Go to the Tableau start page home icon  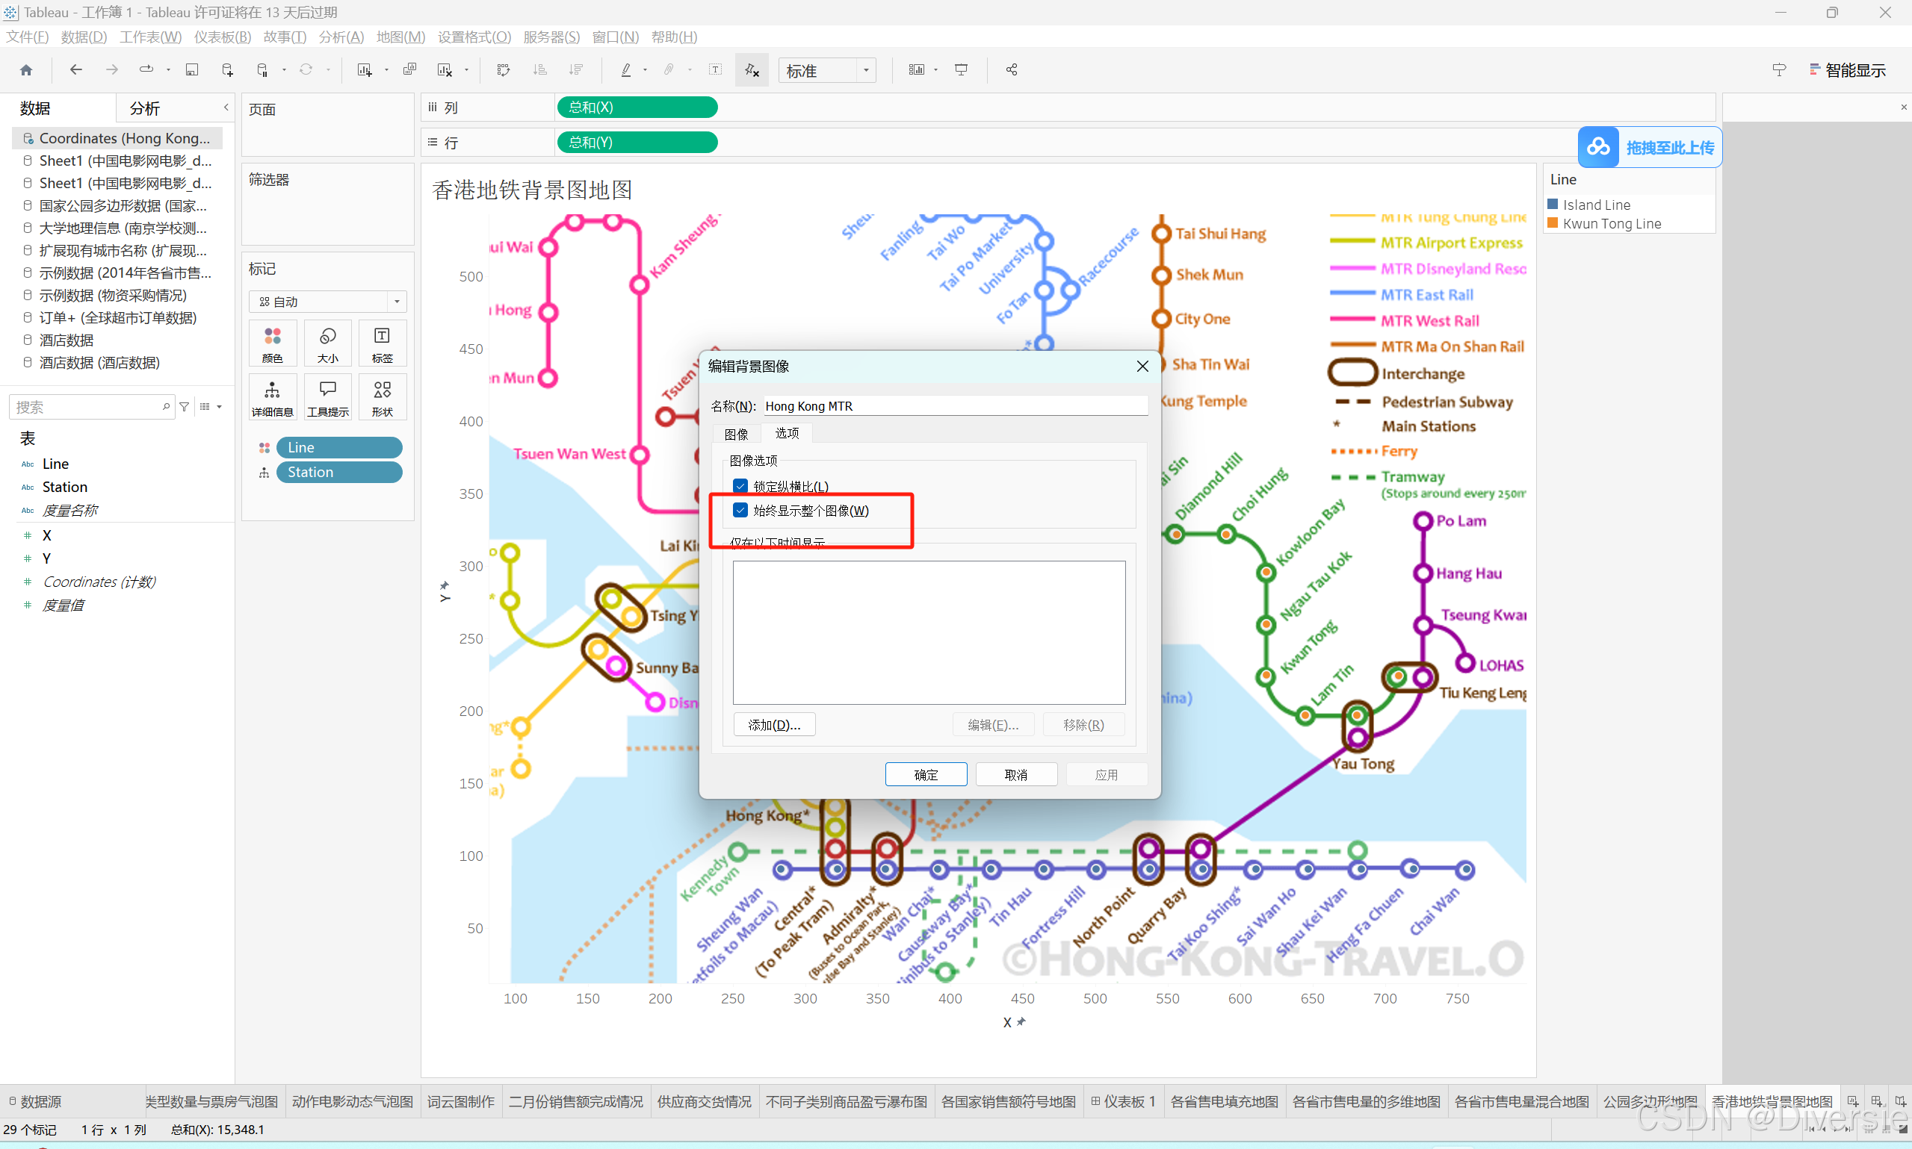coord(26,70)
